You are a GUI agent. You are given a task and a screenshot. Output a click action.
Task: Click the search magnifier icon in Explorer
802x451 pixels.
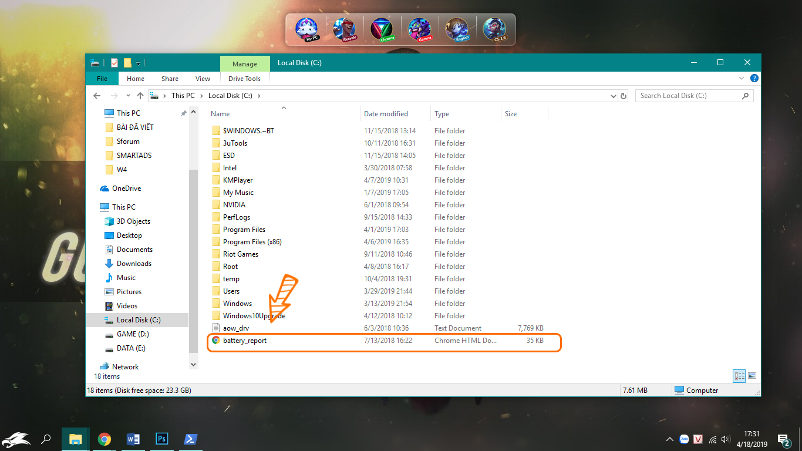click(746, 96)
